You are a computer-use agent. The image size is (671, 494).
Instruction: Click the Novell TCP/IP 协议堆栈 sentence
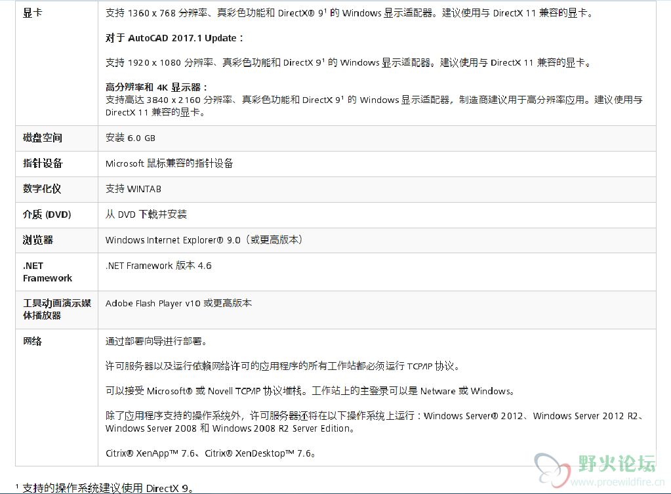tap(310, 391)
